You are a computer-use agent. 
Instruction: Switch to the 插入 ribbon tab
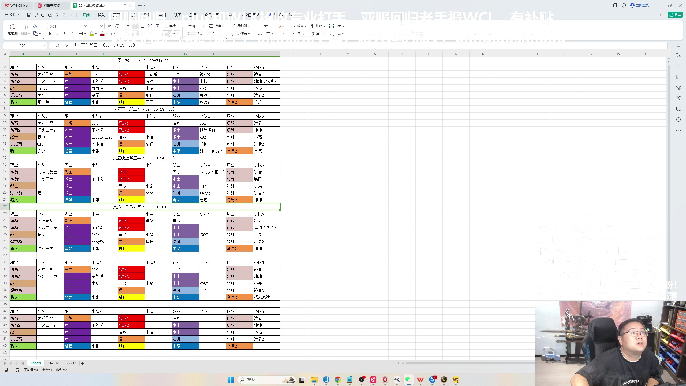[x=101, y=15]
